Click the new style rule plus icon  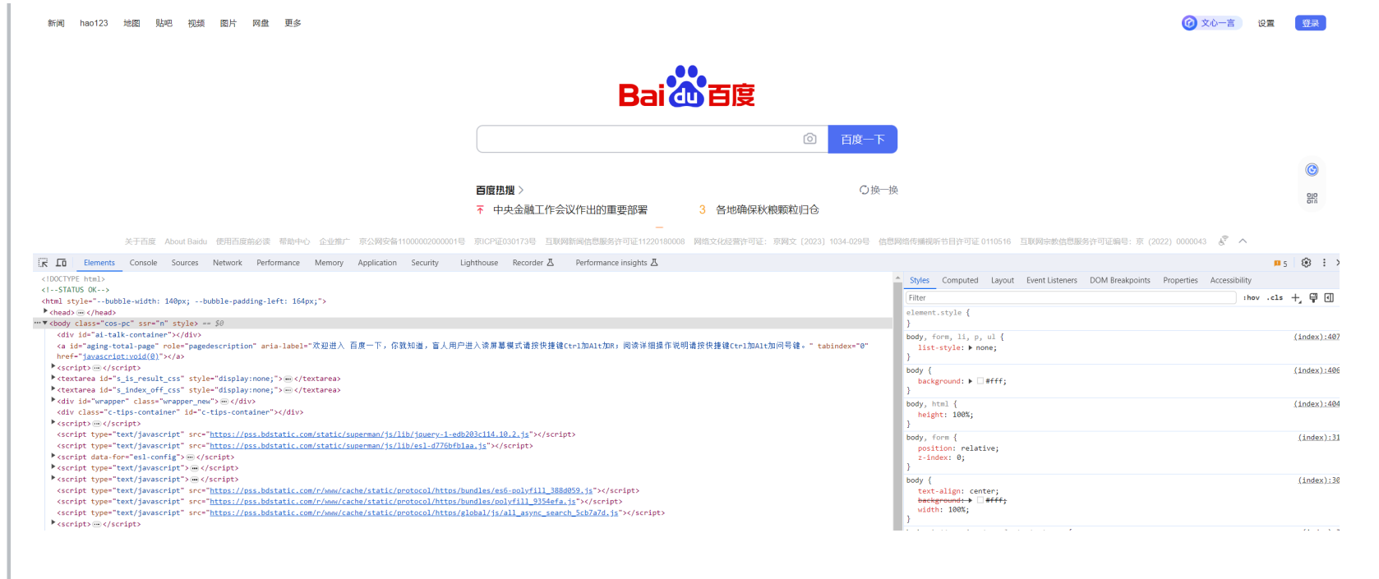(1296, 298)
